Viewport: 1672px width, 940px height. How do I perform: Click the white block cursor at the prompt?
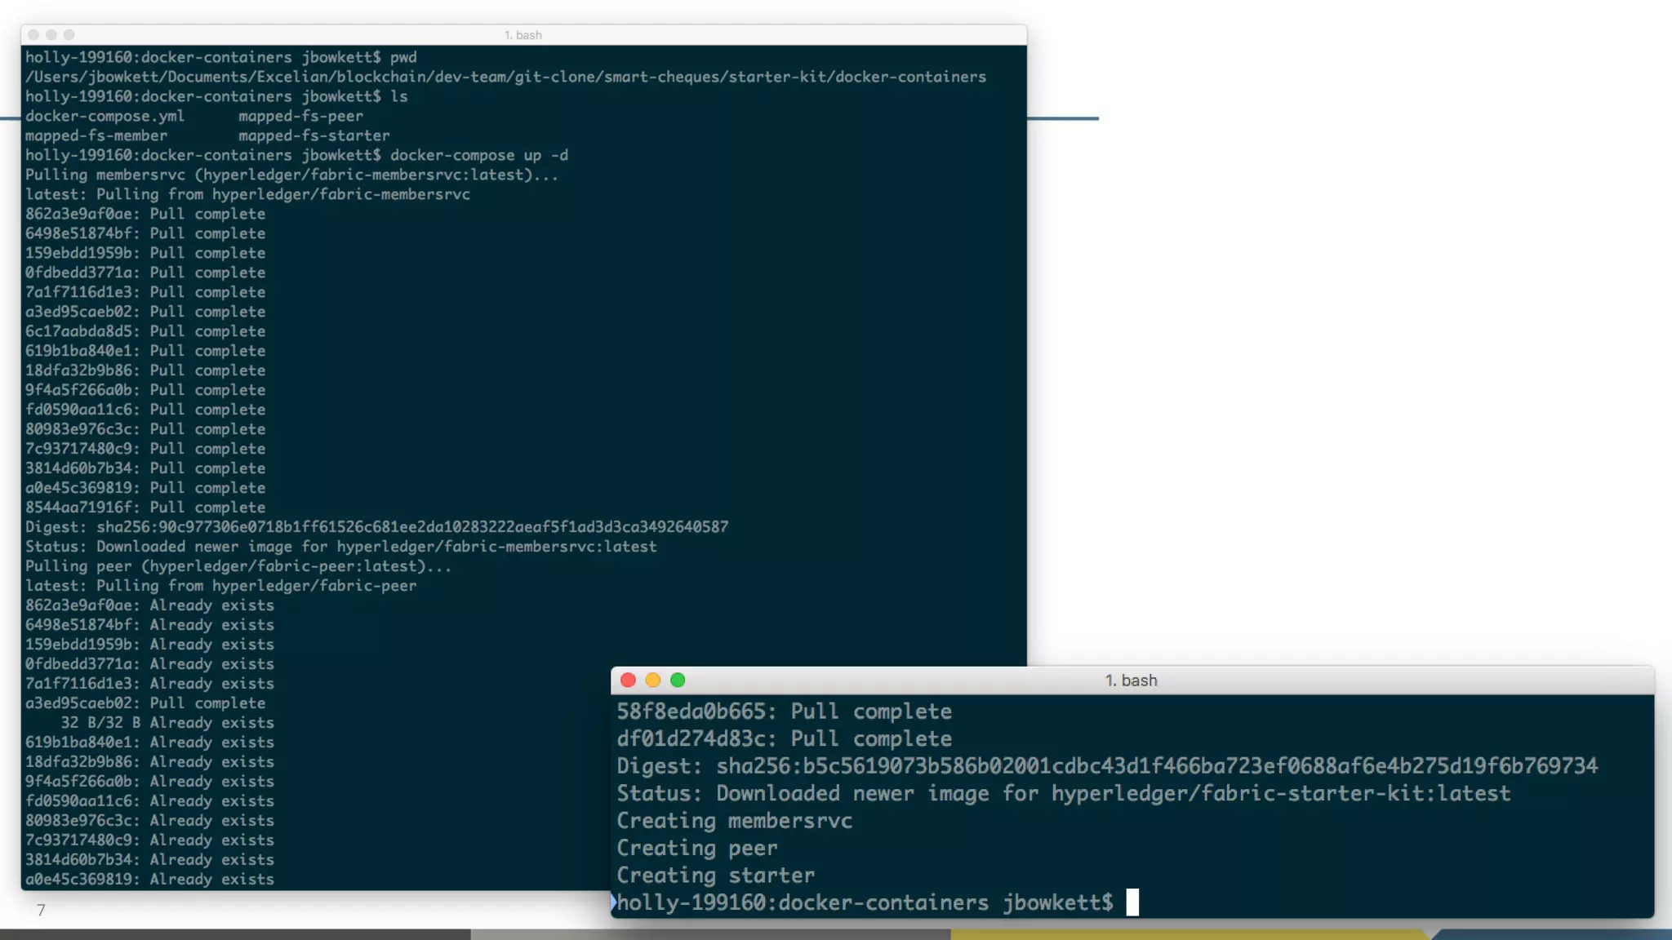pyautogui.click(x=1132, y=902)
